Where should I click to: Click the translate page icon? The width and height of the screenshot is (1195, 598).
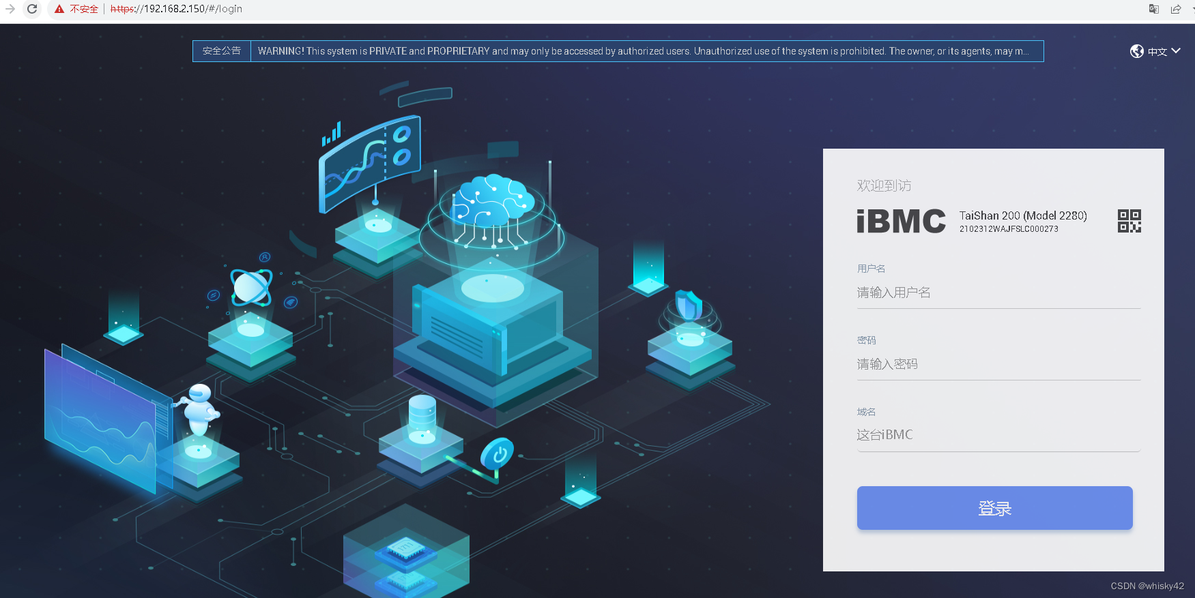1154,9
